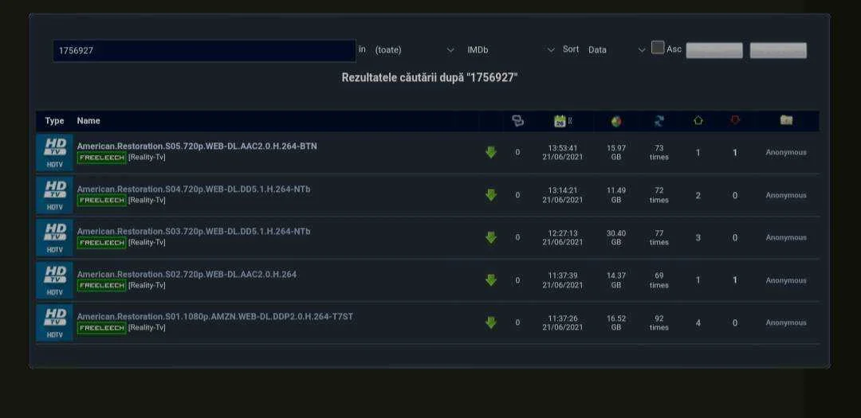This screenshot has width=861, height=418.
Task: Open American.Restoration.S02.720p.WEB-DL.AAC2.0.H.264
Action: 187,274
